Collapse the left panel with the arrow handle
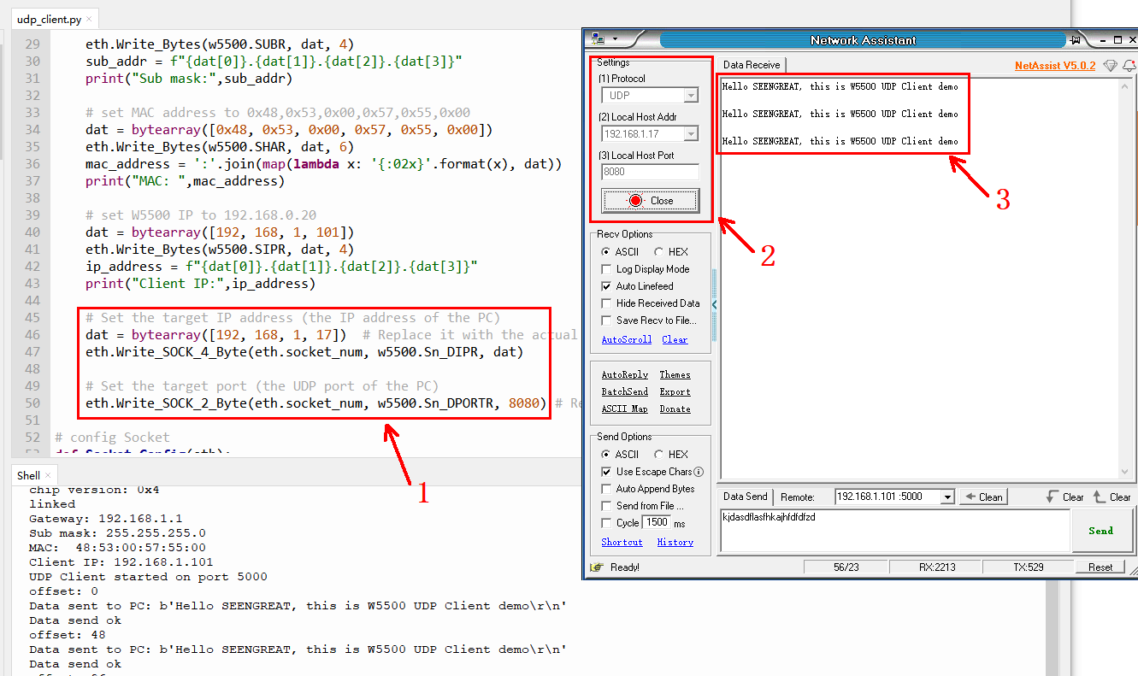Image resolution: width=1138 pixels, height=676 pixels. (715, 304)
